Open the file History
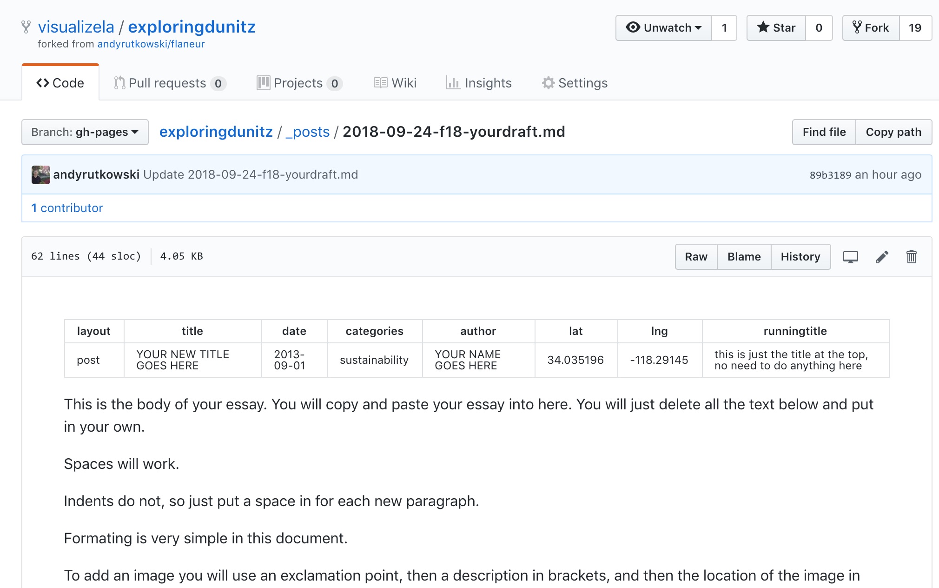Viewport: 939px width, 588px height. [800, 257]
